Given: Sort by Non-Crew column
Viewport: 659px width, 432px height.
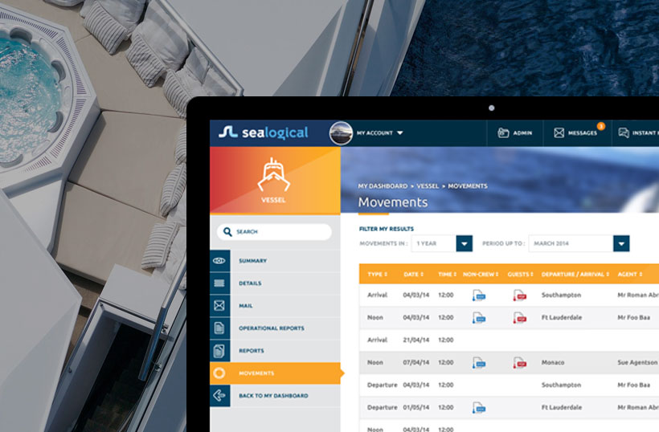Looking at the screenshot, I should click(x=481, y=274).
